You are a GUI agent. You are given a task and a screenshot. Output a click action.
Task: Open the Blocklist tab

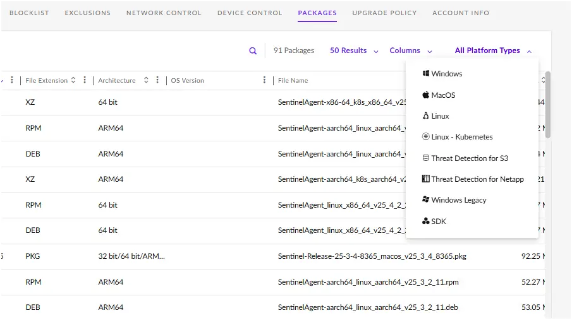pyautogui.click(x=29, y=13)
